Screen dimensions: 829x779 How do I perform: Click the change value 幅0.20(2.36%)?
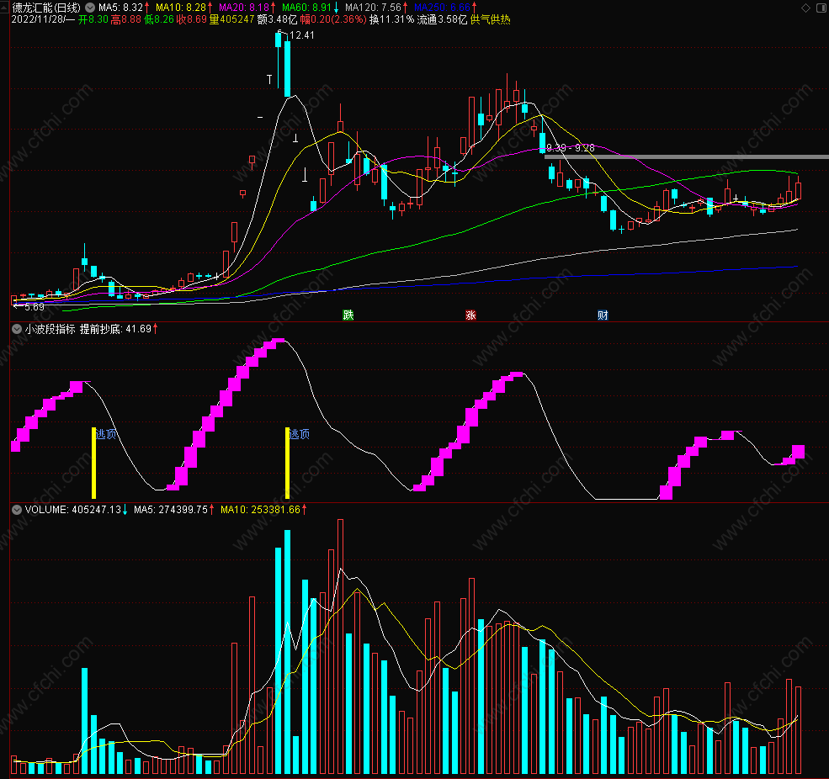click(333, 19)
